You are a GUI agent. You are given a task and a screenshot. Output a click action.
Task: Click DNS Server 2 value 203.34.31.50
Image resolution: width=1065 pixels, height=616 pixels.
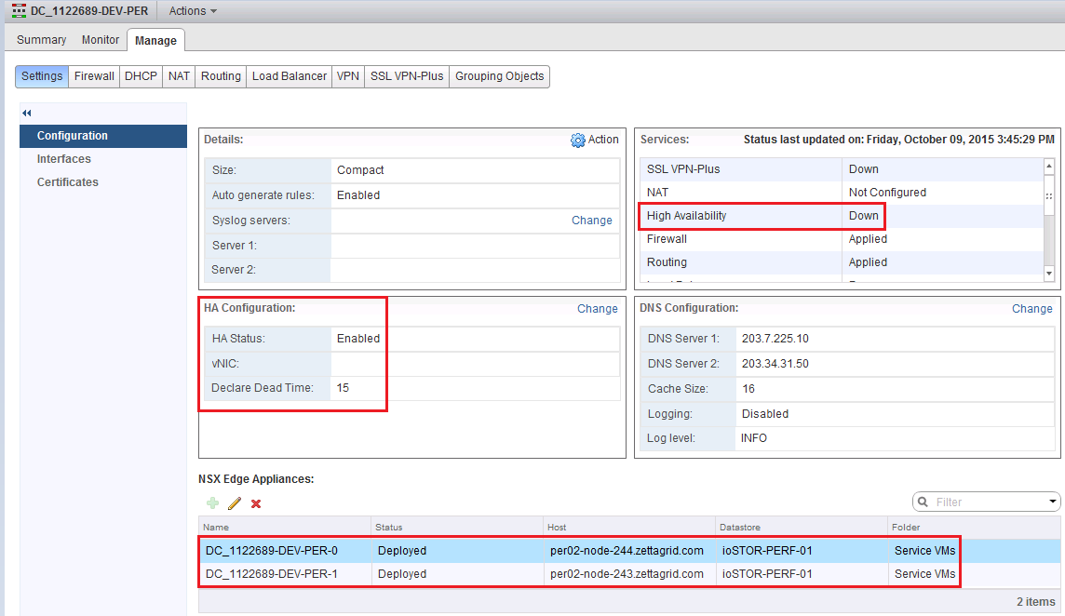[x=775, y=363]
